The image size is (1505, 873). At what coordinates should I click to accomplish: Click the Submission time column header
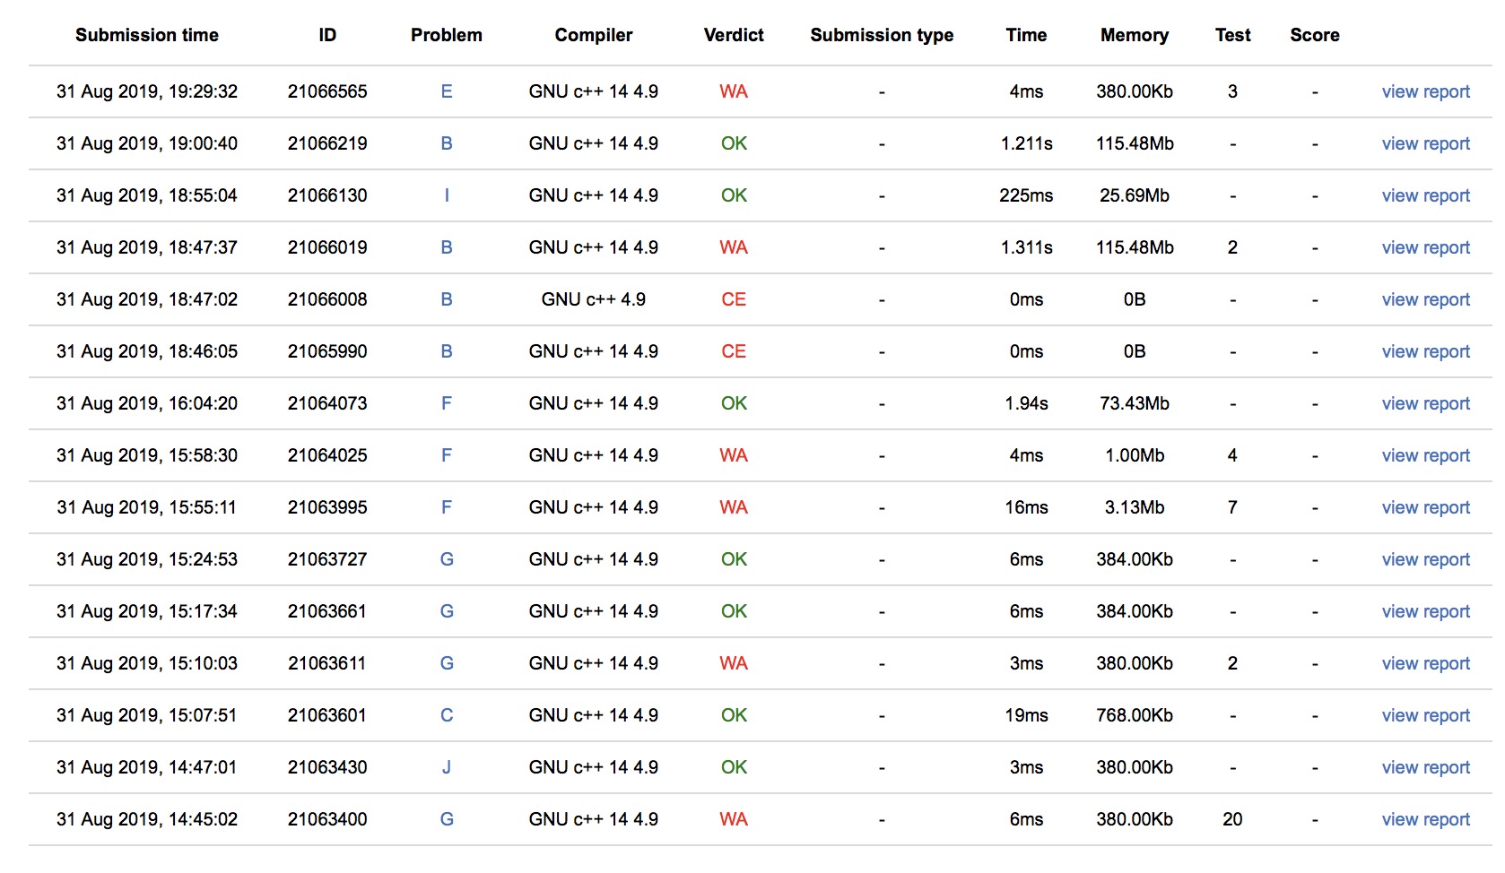coord(147,35)
